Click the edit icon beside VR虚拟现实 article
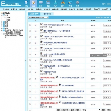 coord(41,71)
